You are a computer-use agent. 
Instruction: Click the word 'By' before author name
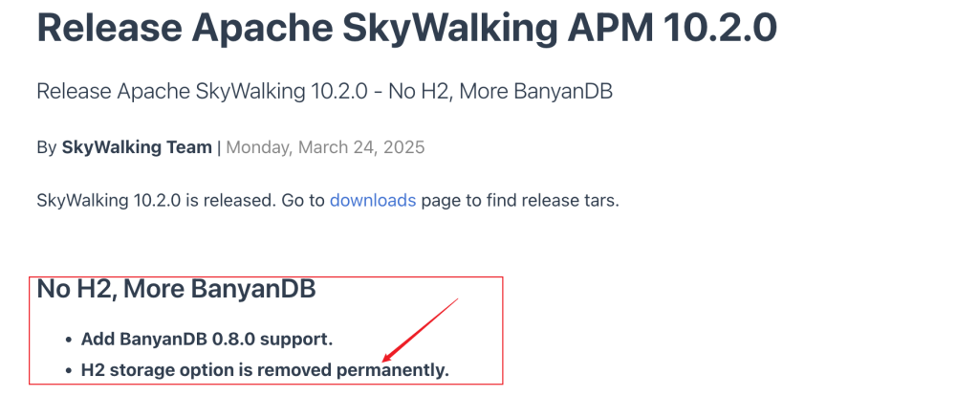coord(47,148)
